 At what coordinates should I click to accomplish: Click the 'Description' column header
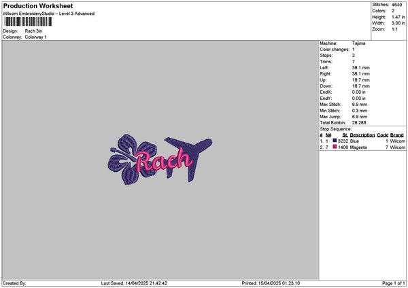coord(362,135)
